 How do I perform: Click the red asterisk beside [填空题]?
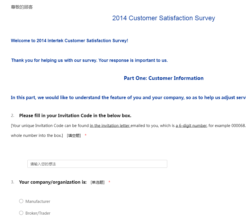[x=86, y=135]
